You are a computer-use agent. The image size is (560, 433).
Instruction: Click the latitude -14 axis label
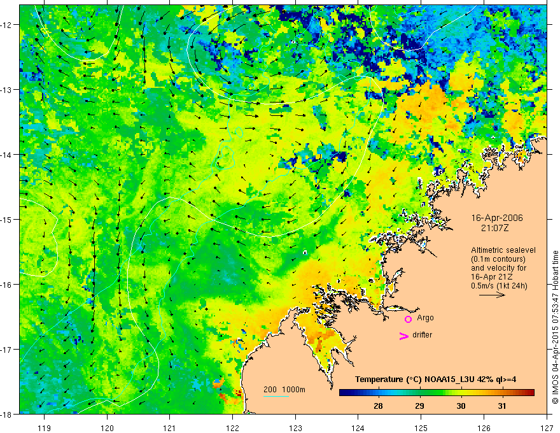click(x=6, y=155)
